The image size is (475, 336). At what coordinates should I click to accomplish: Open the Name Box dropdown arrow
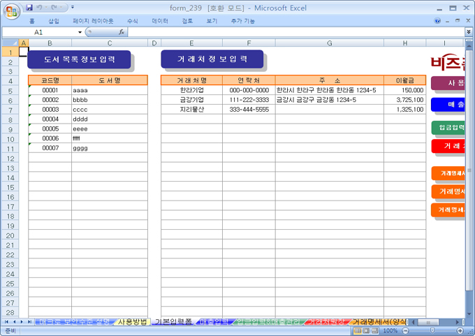pyautogui.click(x=80, y=32)
